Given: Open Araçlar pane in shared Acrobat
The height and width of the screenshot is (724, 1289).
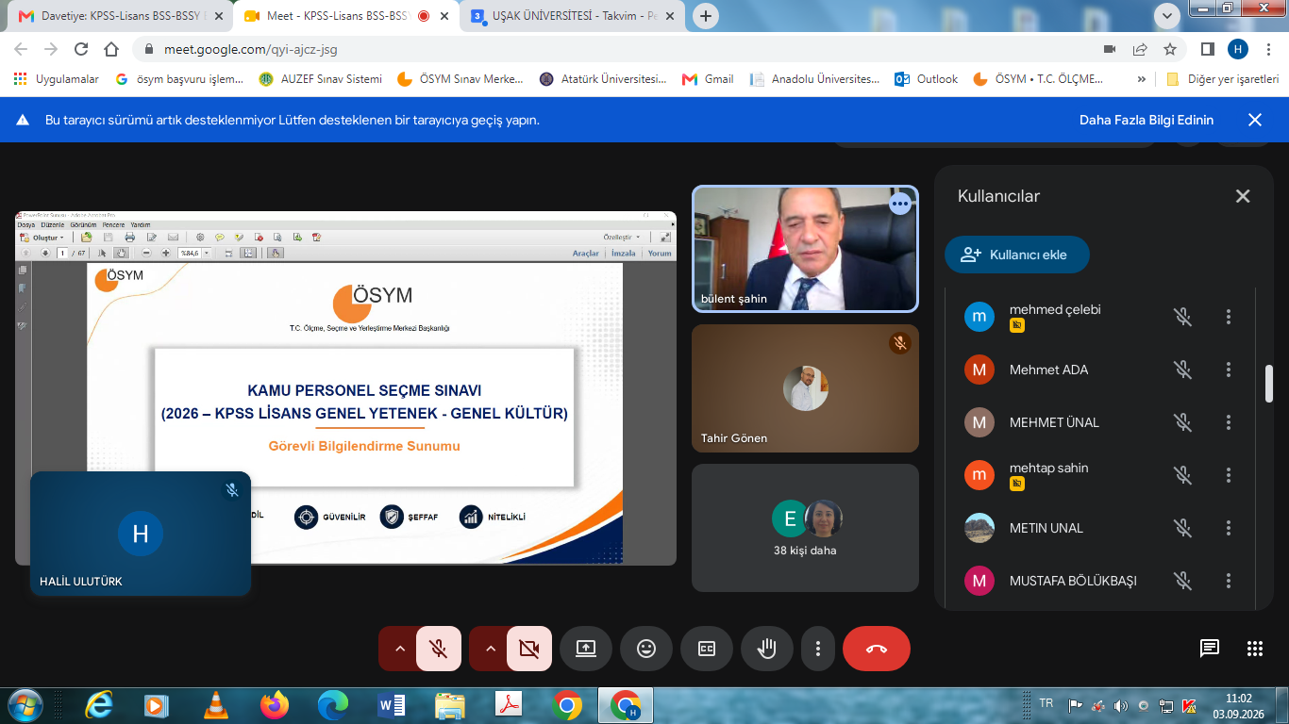Looking at the screenshot, I should (x=586, y=253).
